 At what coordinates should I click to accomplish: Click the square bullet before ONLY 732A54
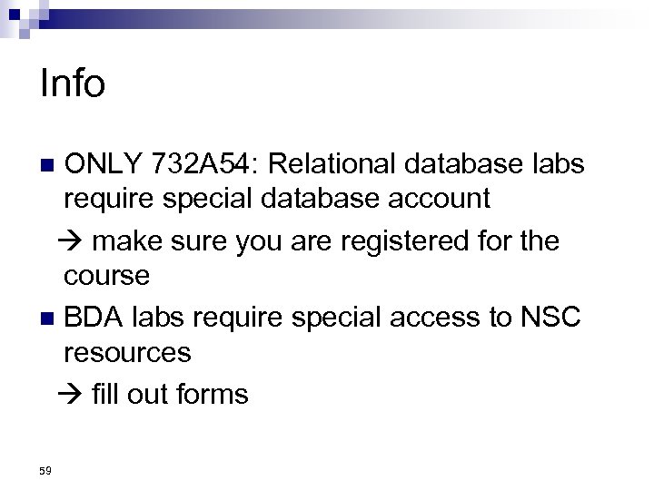pos(49,165)
